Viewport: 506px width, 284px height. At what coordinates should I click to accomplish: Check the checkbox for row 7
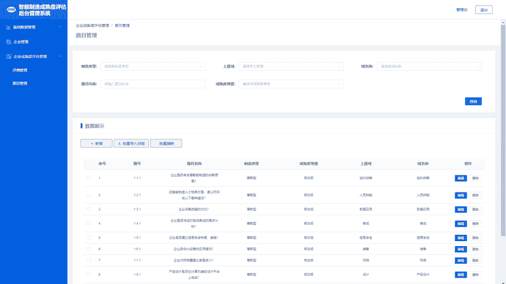(89, 260)
